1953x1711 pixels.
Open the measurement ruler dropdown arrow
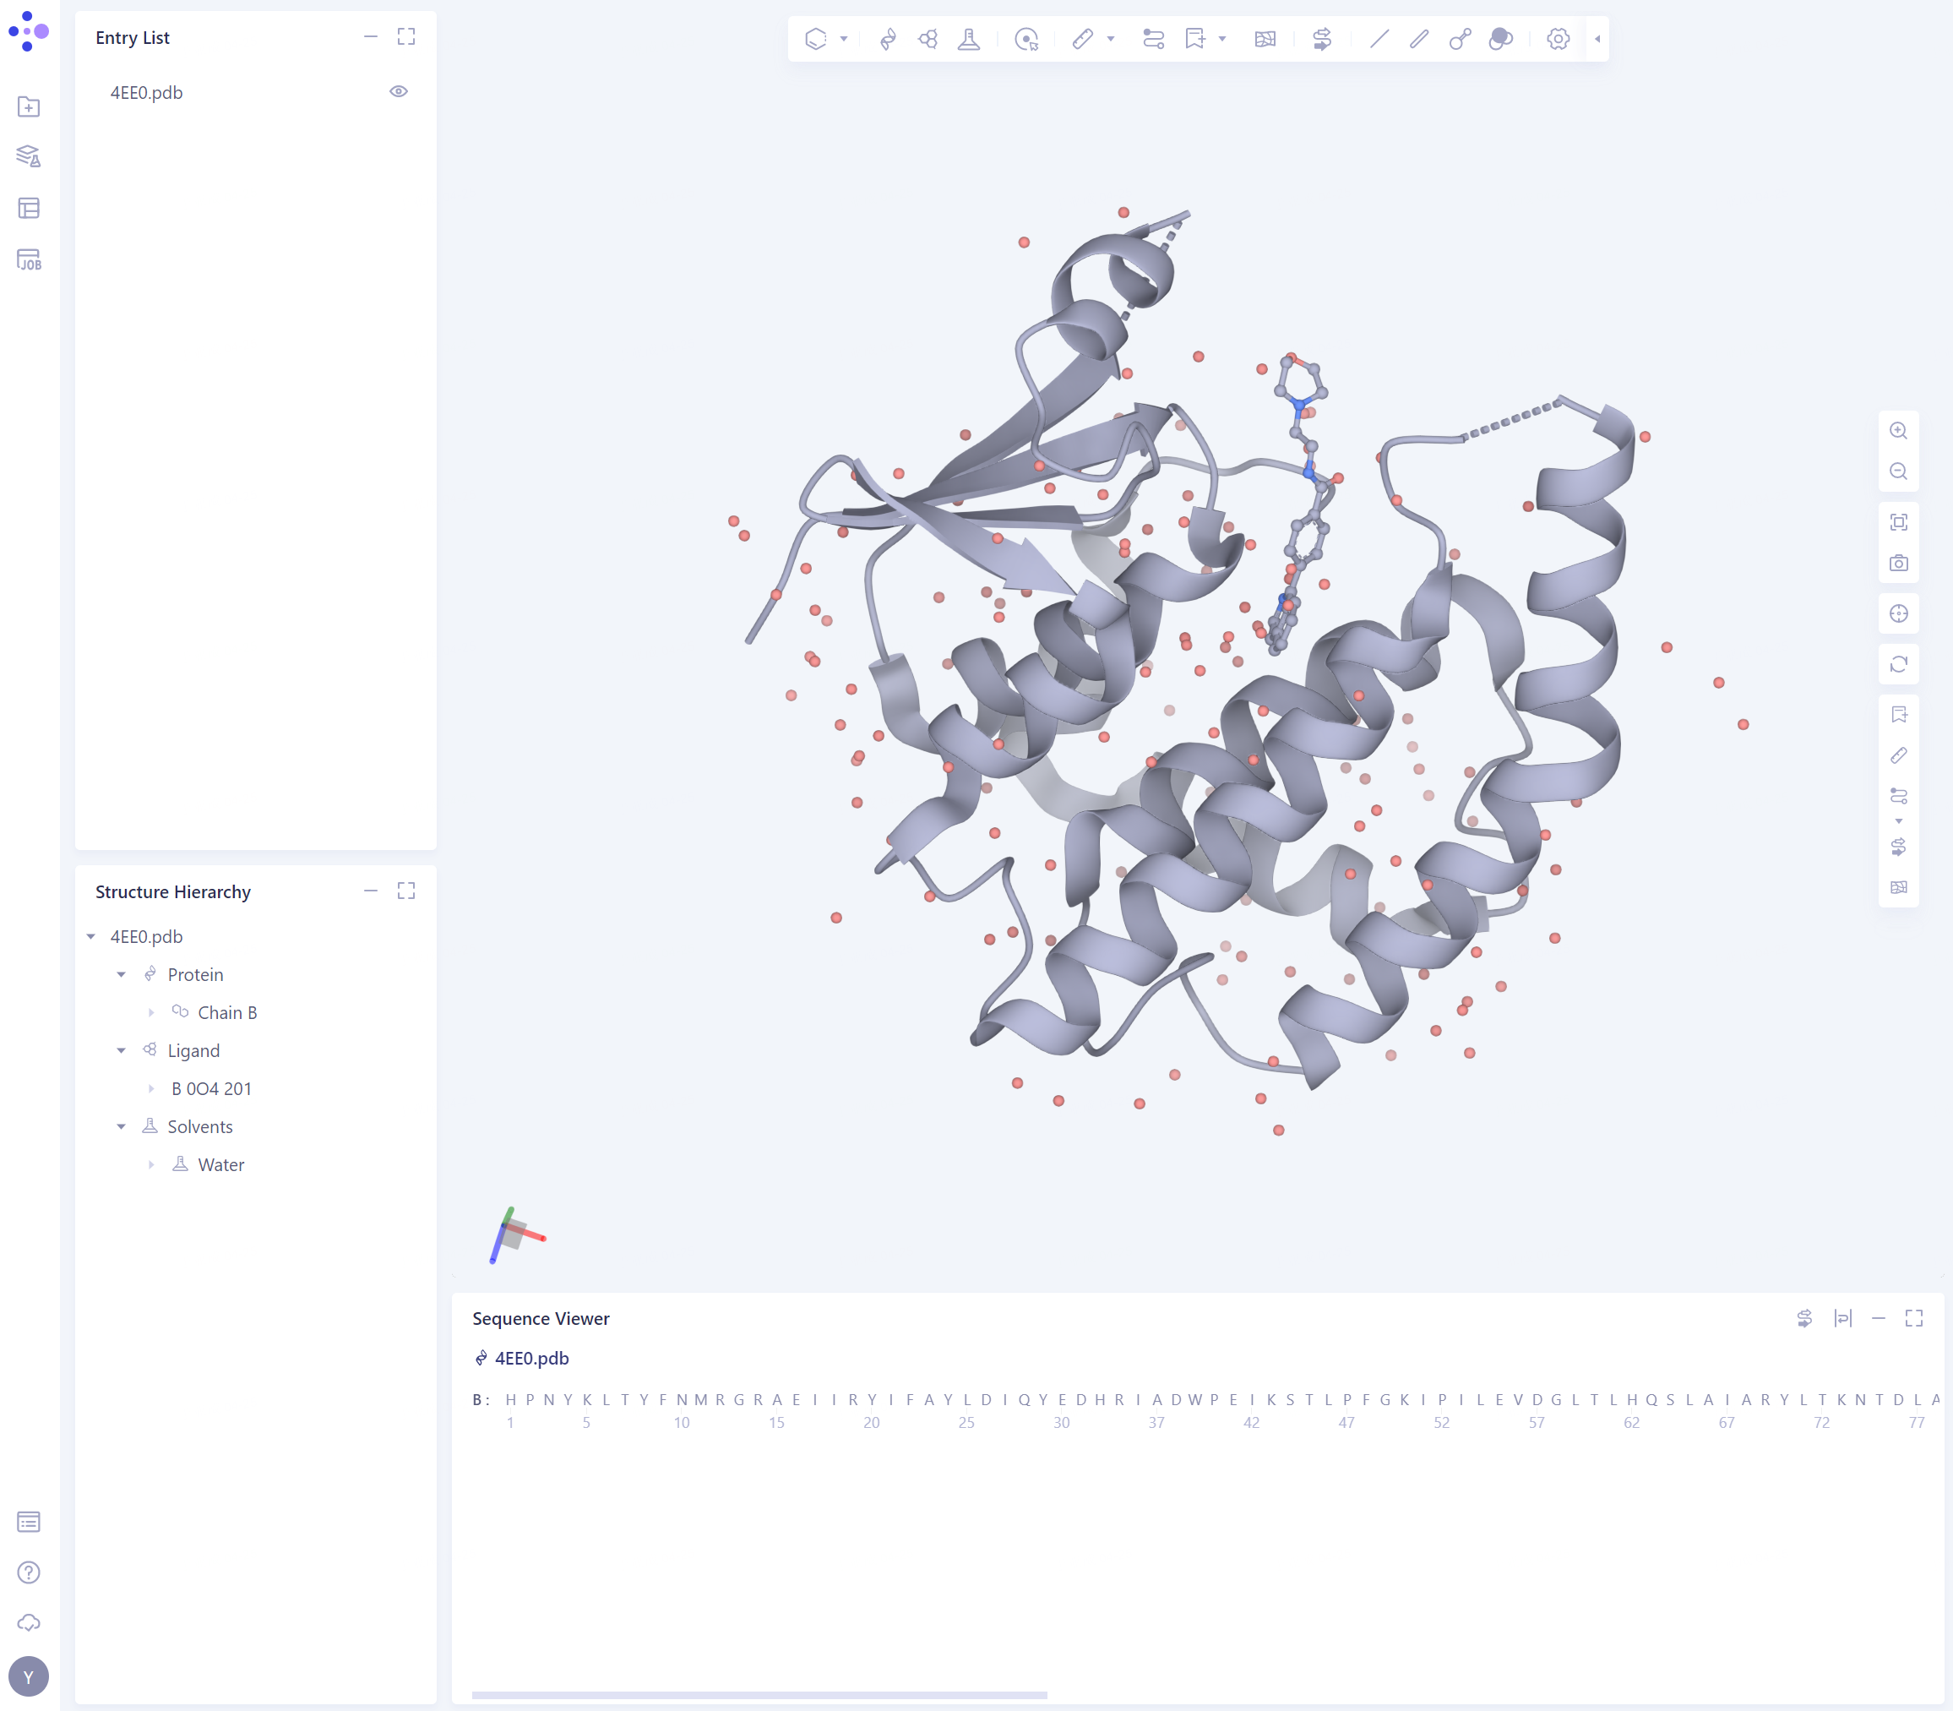1110,39
